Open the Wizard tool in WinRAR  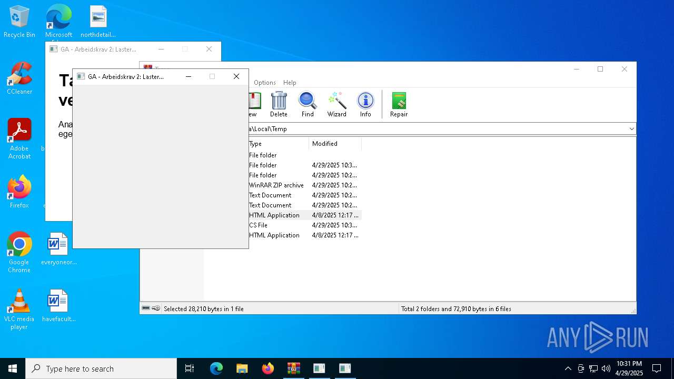(336, 104)
